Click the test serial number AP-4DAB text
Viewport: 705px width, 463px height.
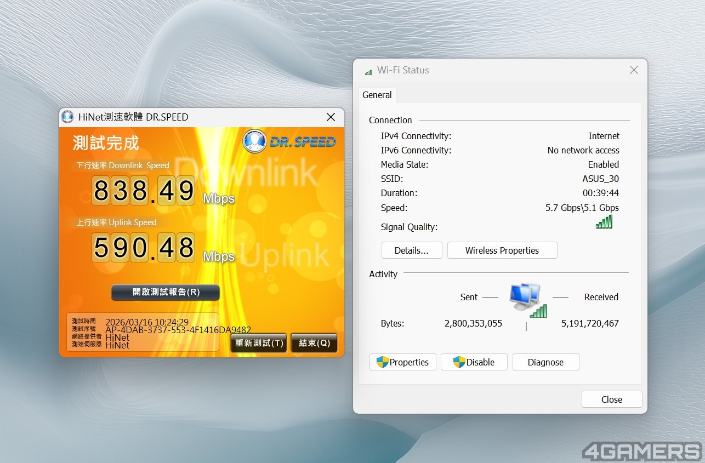point(178,330)
